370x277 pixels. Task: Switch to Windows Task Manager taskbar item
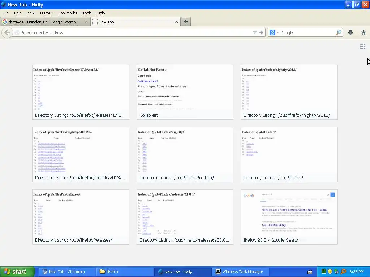tap(241, 272)
